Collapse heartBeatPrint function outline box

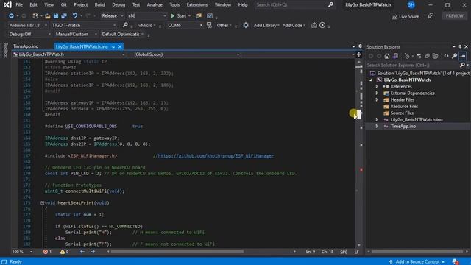point(43,203)
